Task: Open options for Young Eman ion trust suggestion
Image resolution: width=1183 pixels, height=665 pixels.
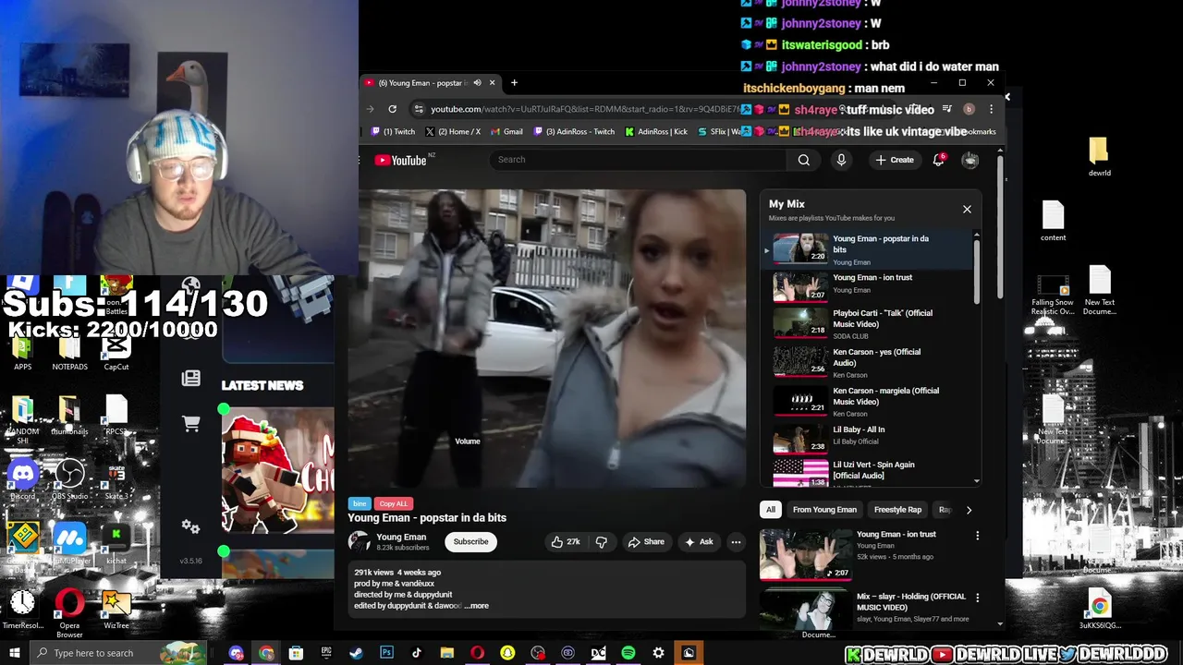Action: click(x=977, y=536)
